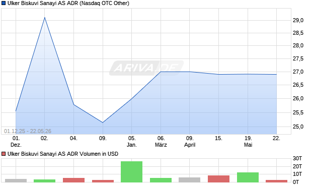Viewport: 312px width, 187px height.
Task: Click the y-axis label '26,5'
Action: coord(298,85)
